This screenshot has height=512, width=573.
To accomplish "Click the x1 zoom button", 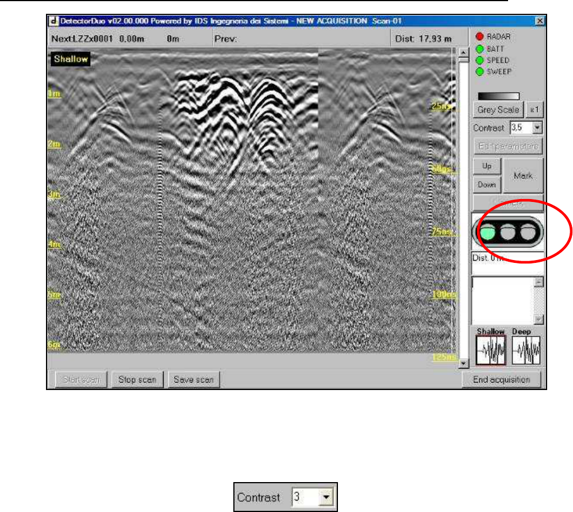I will point(534,110).
